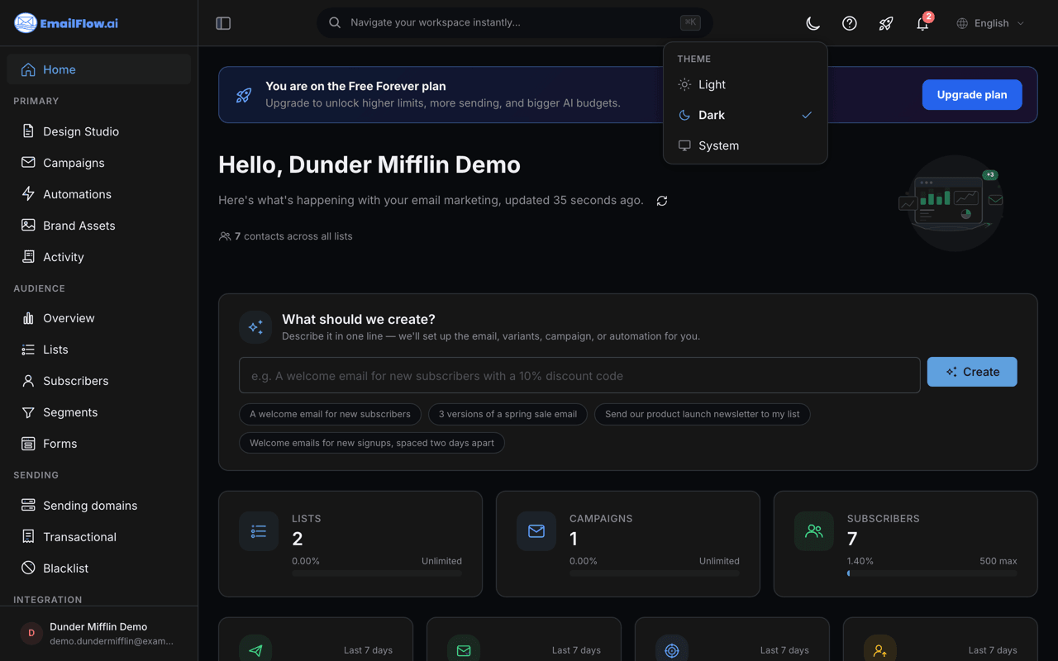Click the EmailFlow.ai logo
The height and width of the screenshot is (661, 1058).
(66, 23)
